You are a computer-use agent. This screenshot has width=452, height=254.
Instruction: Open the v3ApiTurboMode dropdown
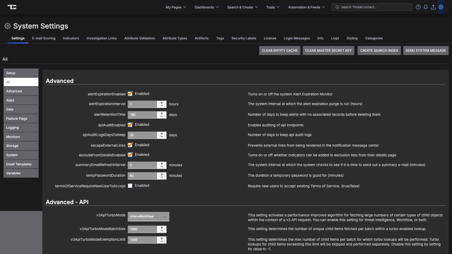pos(148,216)
